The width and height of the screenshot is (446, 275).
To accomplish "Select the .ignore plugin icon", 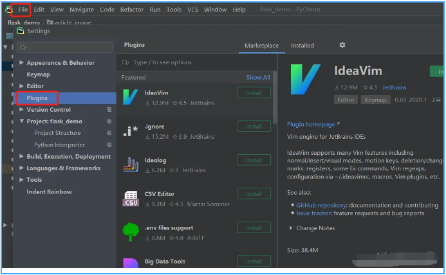I will (x=130, y=131).
